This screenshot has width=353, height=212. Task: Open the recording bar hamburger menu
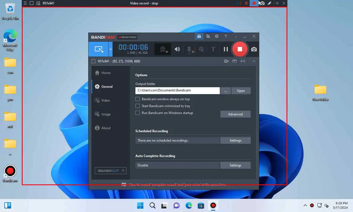click(x=25, y=3)
